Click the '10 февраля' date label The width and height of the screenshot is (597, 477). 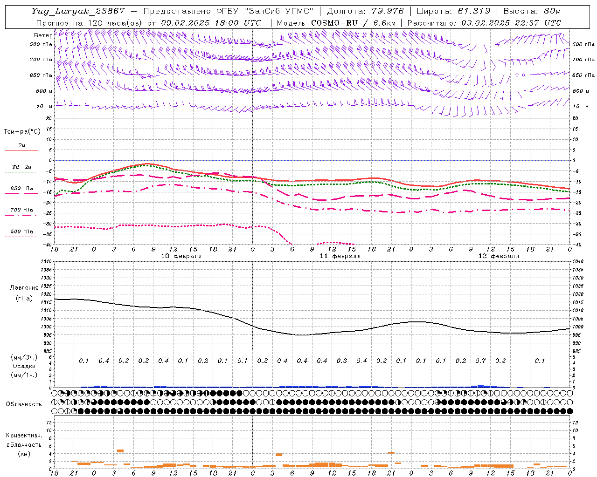click(x=181, y=256)
